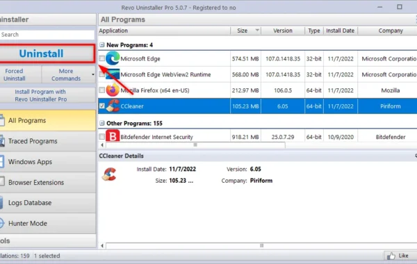Tick the Mozilla Firefox checkbox
417x264 pixels.
tap(101, 90)
